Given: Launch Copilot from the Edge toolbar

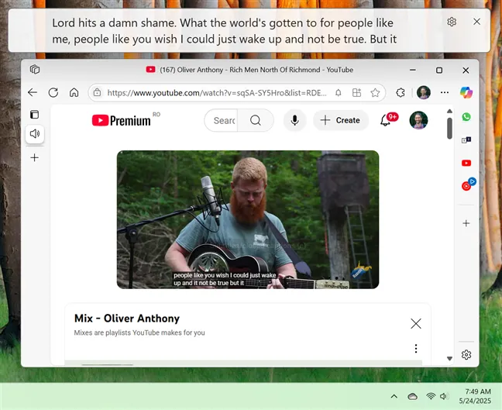Looking at the screenshot, I should pos(466,92).
